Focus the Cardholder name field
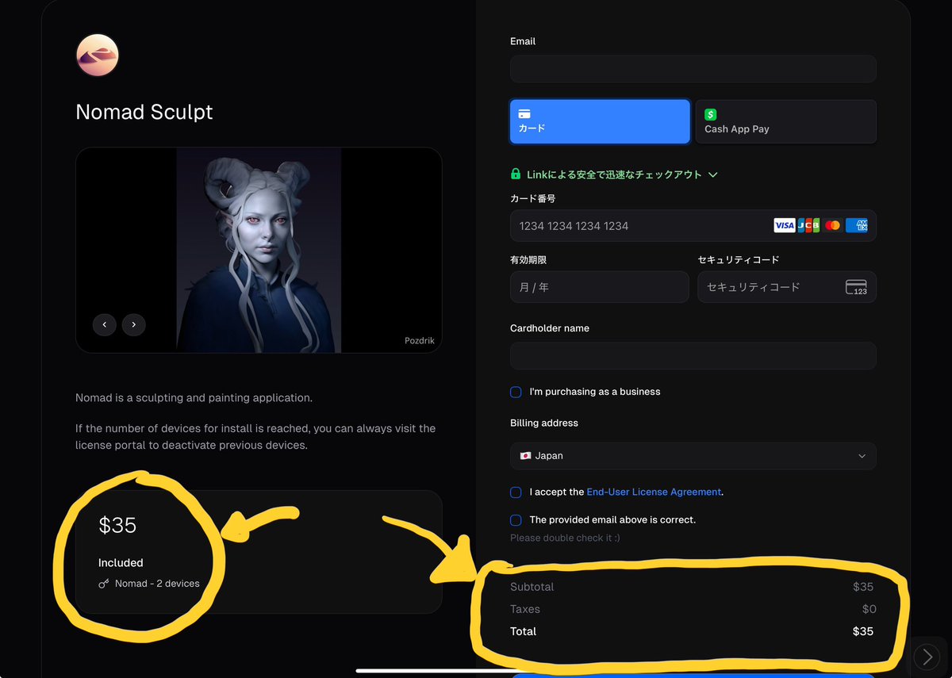The image size is (952, 678). [x=693, y=356]
